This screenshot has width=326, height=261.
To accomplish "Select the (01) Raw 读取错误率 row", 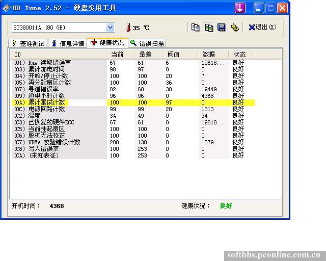I will (x=133, y=63).
